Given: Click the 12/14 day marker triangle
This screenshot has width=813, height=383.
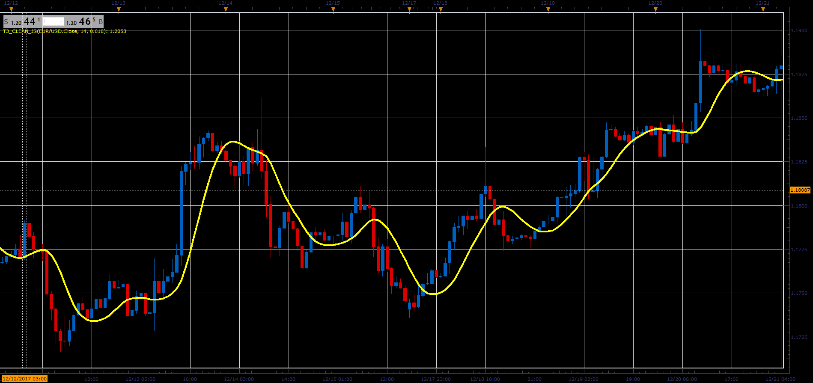Looking at the screenshot, I should click(226, 9).
